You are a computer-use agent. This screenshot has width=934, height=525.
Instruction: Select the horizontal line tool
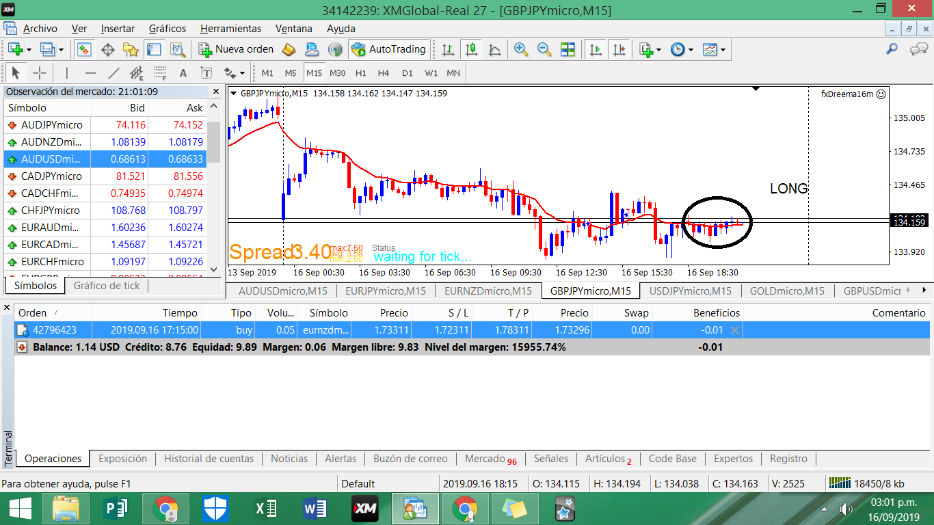coord(90,73)
